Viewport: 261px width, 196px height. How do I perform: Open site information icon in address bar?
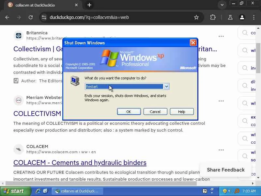(x=44, y=17)
